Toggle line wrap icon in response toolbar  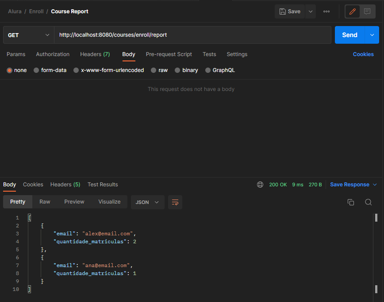(x=175, y=202)
